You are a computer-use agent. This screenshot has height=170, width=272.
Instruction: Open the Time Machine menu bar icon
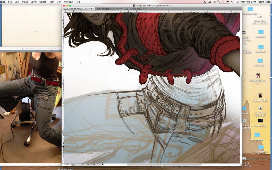click(x=219, y=2)
